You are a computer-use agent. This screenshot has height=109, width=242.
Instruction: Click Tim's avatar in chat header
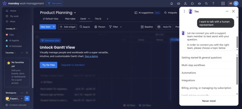point(191,12)
